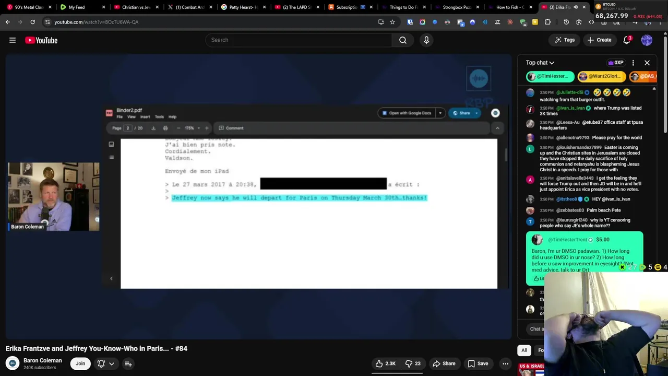
Task: Click the add-to-queue icon beside the bell
Action: pos(128,363)
